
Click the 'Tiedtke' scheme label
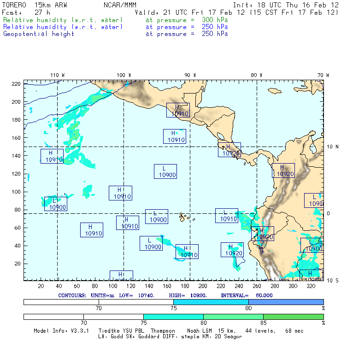coord(109,331)
